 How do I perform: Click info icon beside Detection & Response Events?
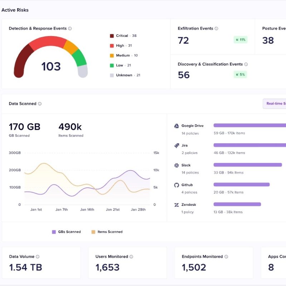[70, 29]
